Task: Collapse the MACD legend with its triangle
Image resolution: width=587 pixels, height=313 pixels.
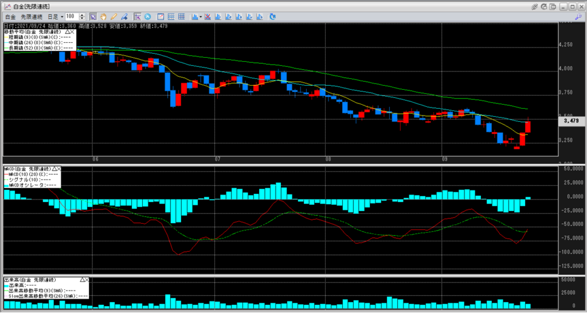Action: click(x=54, y=169)
